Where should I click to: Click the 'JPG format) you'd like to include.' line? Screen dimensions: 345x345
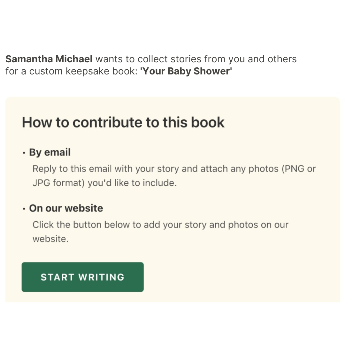click(104, 183)
